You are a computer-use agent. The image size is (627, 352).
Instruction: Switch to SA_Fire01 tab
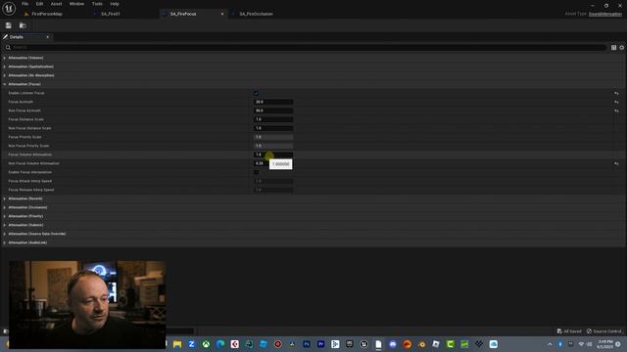[x=110, y=14]
